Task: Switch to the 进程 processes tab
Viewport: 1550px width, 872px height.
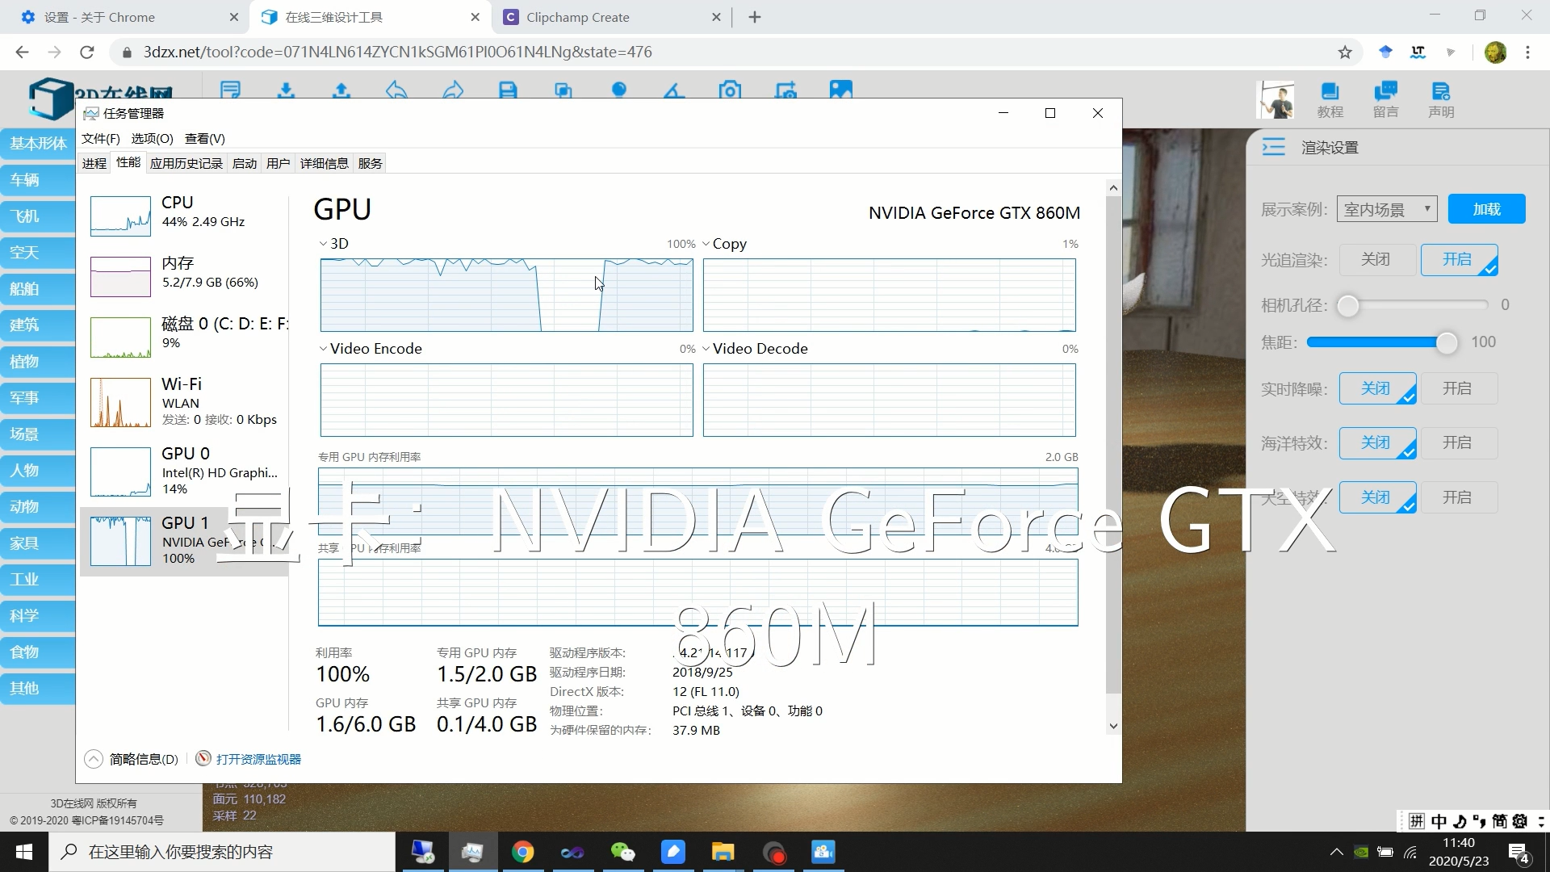Action: [x=94, y=163]
